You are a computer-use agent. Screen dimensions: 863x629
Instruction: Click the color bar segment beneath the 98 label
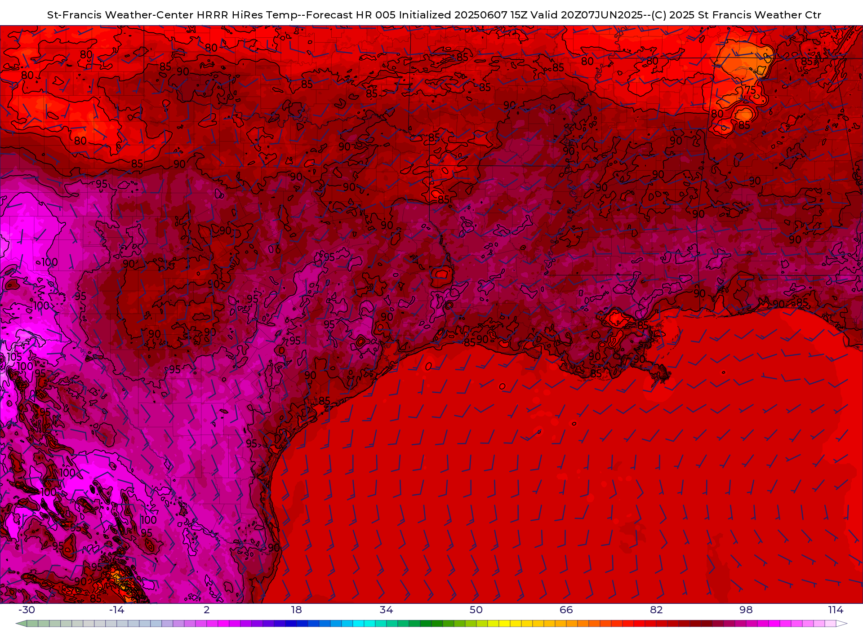pos(752,624)
